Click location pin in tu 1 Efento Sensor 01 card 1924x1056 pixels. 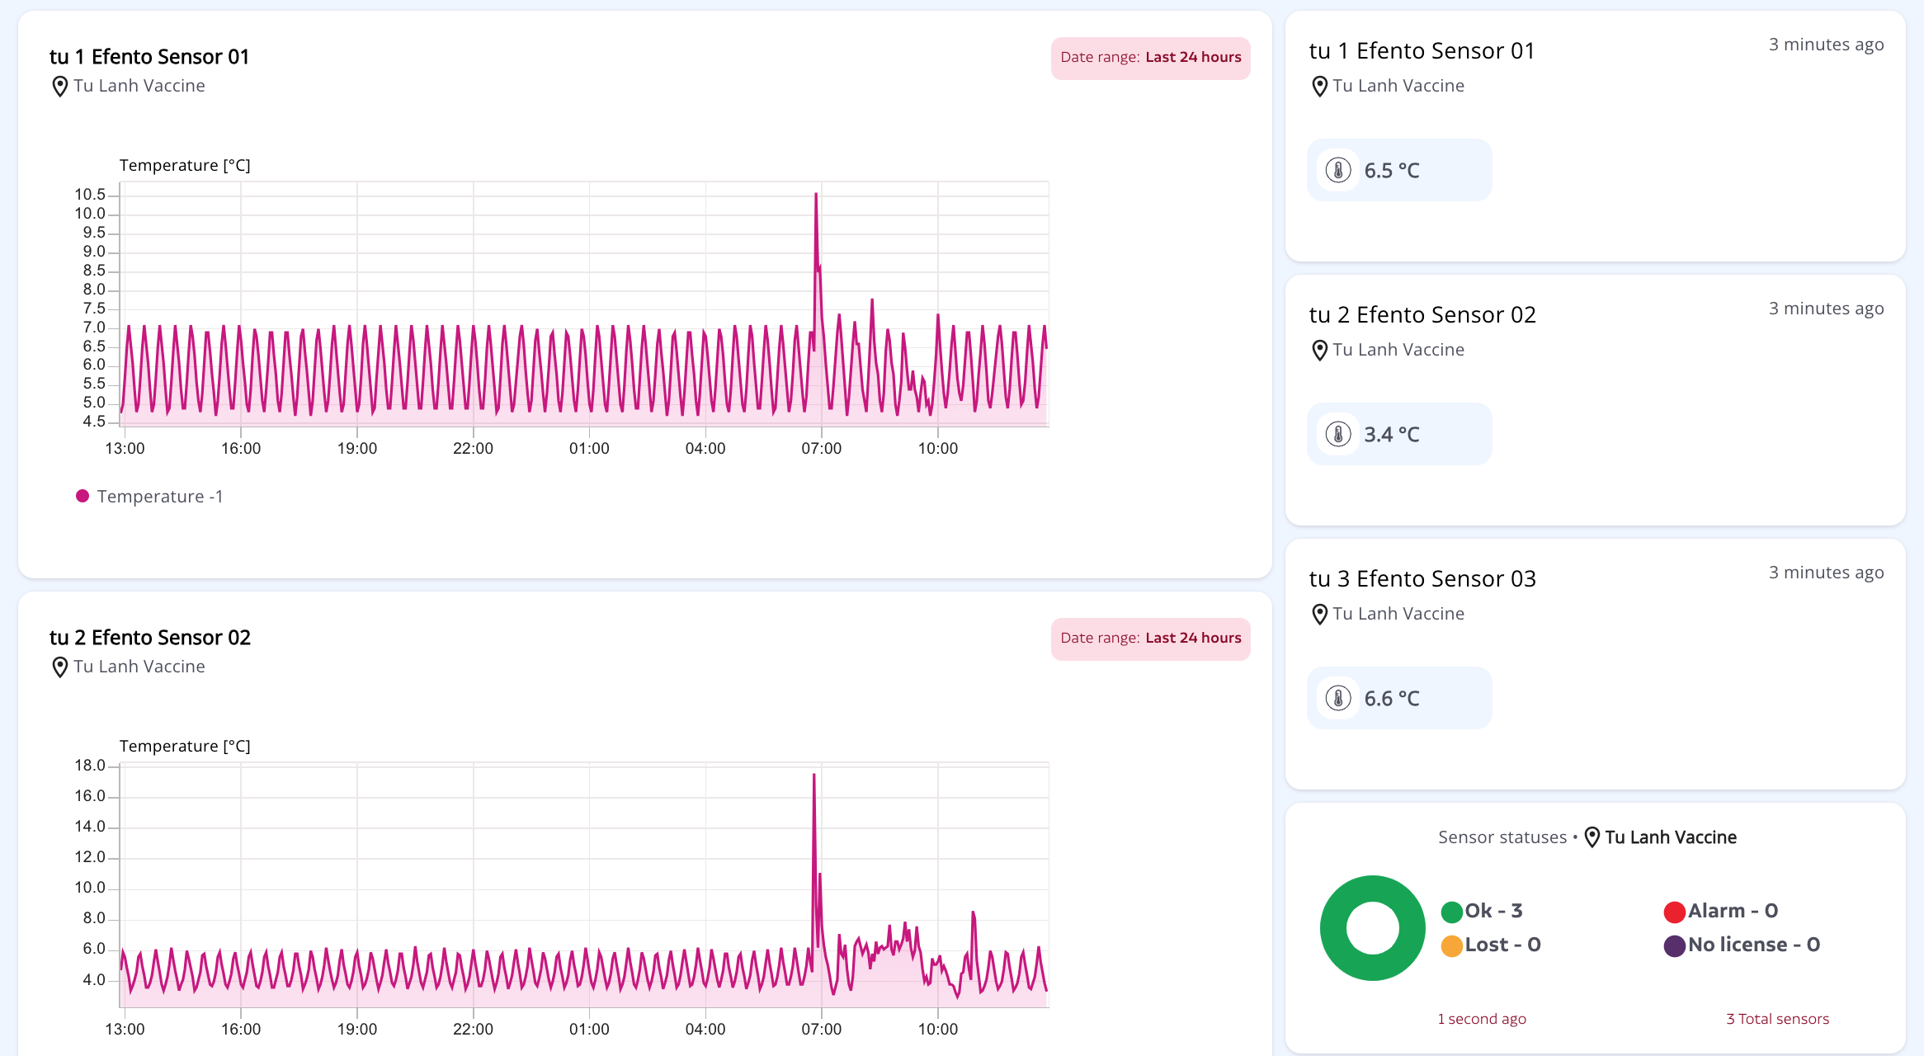(1319, 87)
